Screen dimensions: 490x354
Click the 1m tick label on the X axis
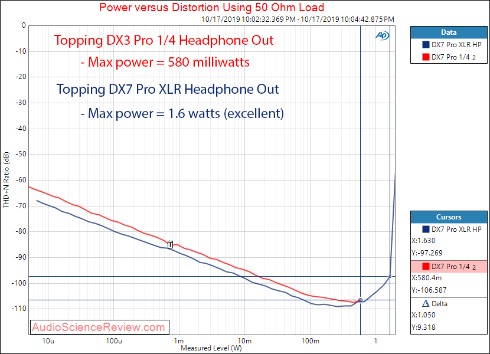pyautogui.click(x=179, y=341)
